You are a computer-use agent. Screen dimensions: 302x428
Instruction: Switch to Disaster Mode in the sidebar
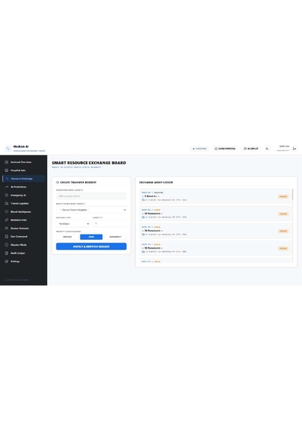pyautogui.click(x=23, y=245)
